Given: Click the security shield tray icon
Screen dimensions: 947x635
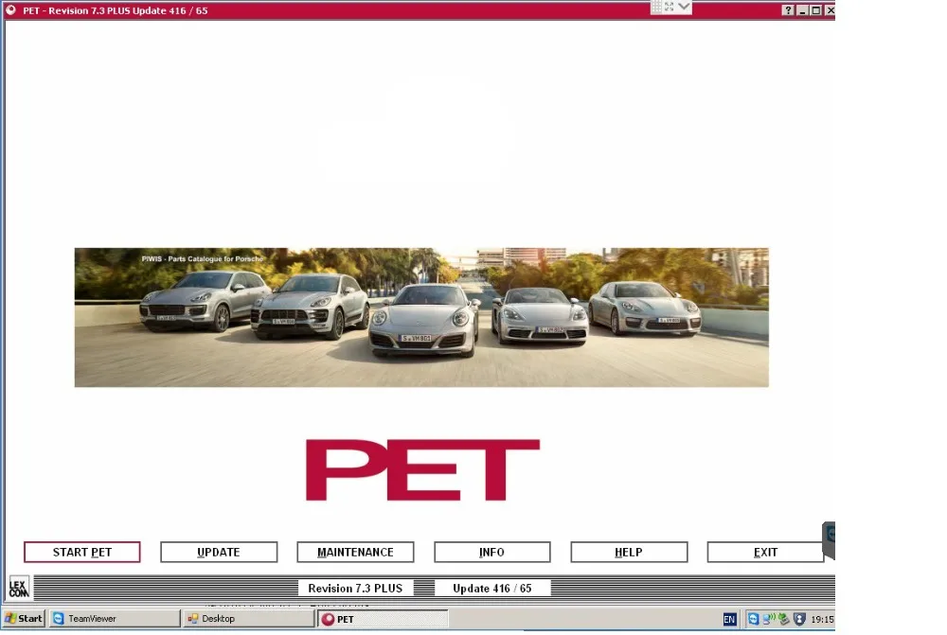Looking at the screenshot, I should coord(799,619).
